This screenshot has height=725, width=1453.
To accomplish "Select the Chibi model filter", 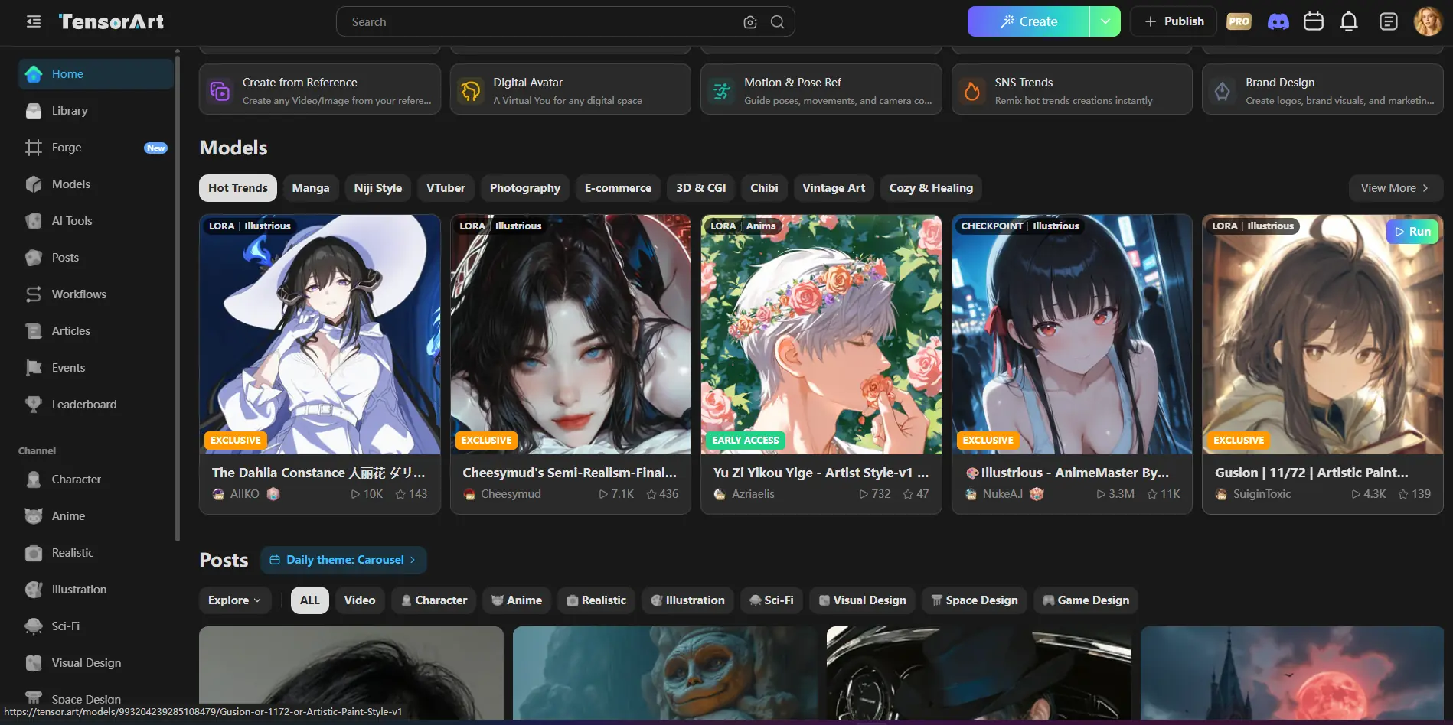I will pyautogui.click(x=764, y=188).
